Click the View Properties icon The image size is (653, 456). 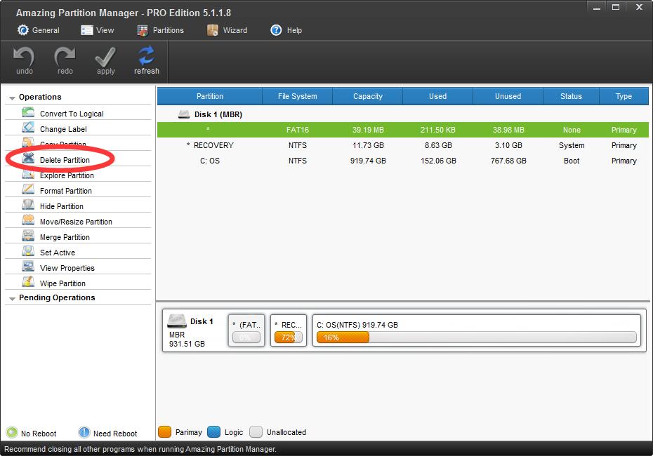point(28,267)
